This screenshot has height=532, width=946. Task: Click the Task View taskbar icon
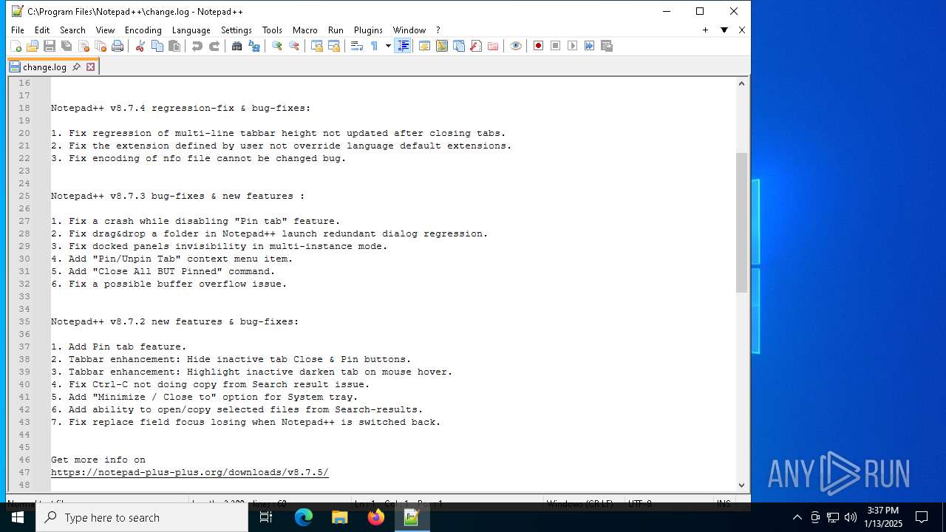(266, 517)
